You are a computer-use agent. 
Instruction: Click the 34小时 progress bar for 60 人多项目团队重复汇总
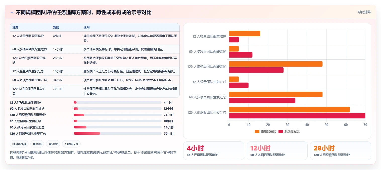click(x=118, y=127)
